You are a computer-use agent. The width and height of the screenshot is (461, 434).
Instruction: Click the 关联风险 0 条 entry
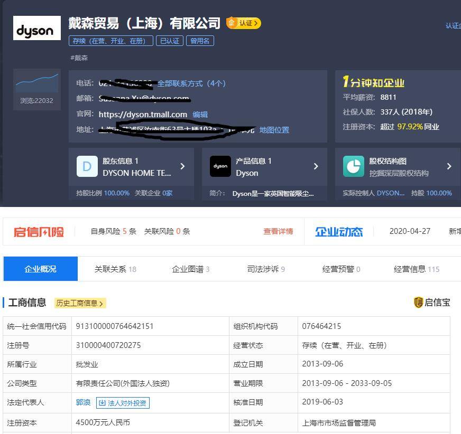[167, 231]
